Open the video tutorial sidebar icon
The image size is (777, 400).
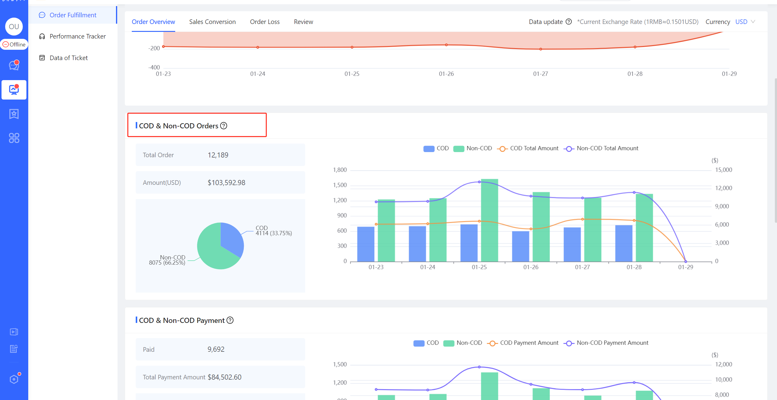(x=14, y=332)
